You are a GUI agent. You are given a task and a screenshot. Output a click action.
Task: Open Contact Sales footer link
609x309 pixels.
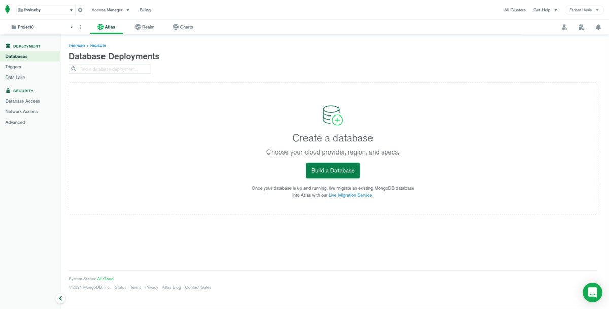(x=198, y=287)
